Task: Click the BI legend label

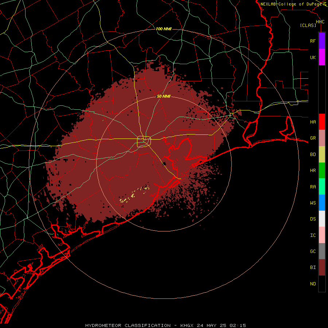Action: [x=313, y=268]
